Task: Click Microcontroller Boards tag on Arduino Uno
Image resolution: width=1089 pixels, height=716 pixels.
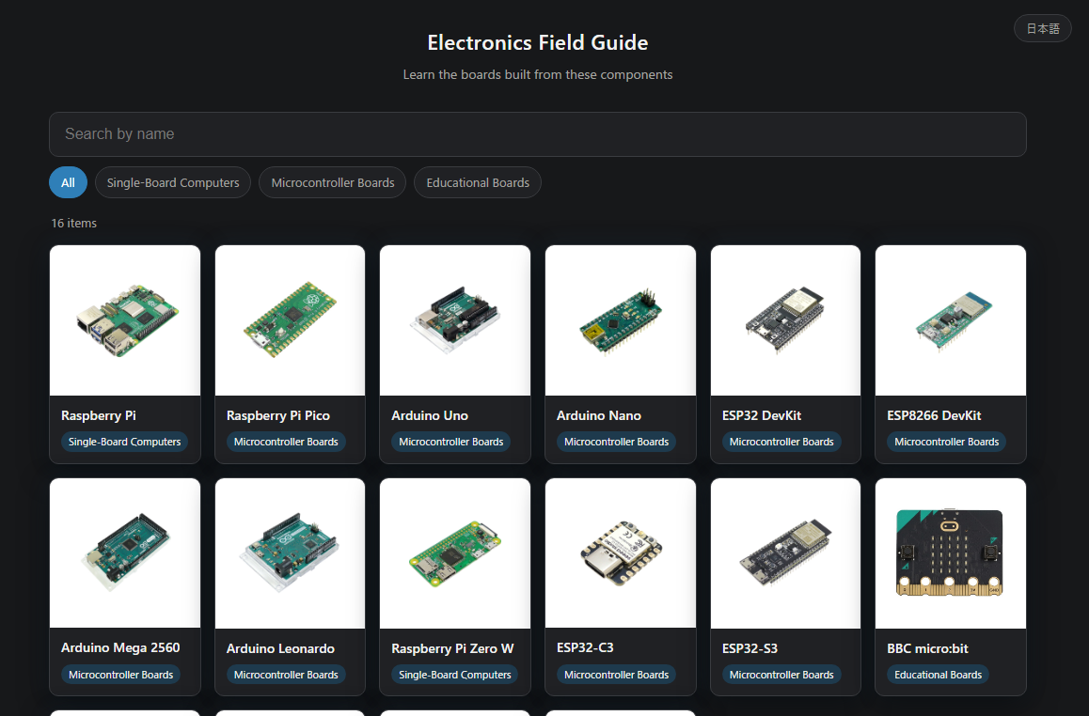Action: click(x=450, y=442)
